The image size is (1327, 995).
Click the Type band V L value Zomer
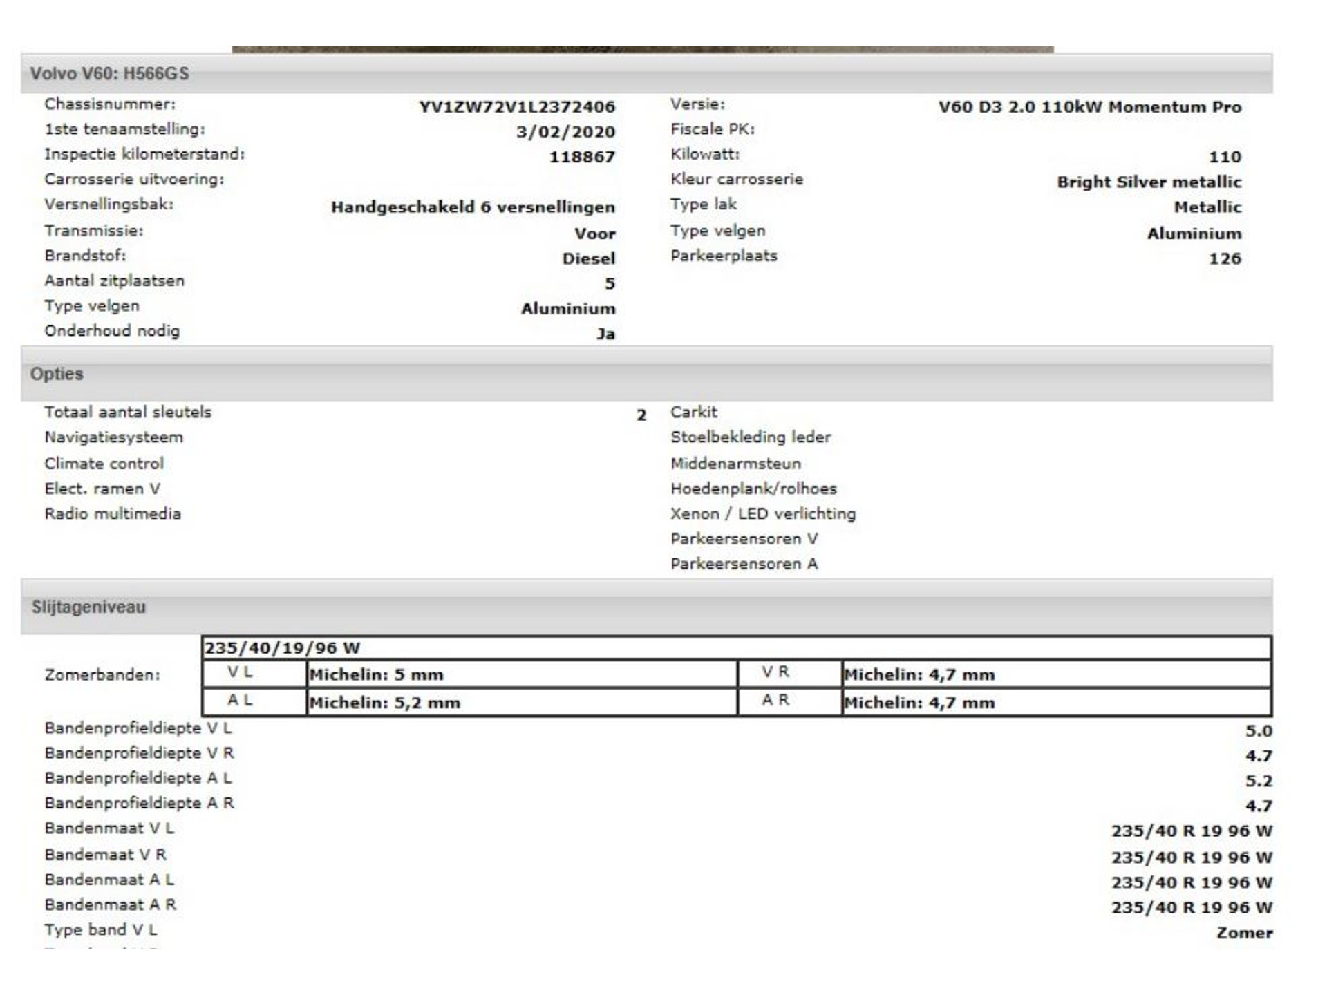(x=1244, y=933)
